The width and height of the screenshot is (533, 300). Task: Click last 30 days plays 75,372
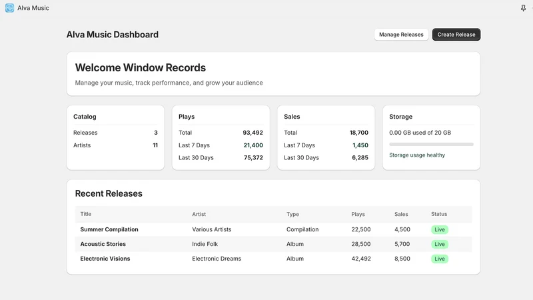[x=253, y=157]
